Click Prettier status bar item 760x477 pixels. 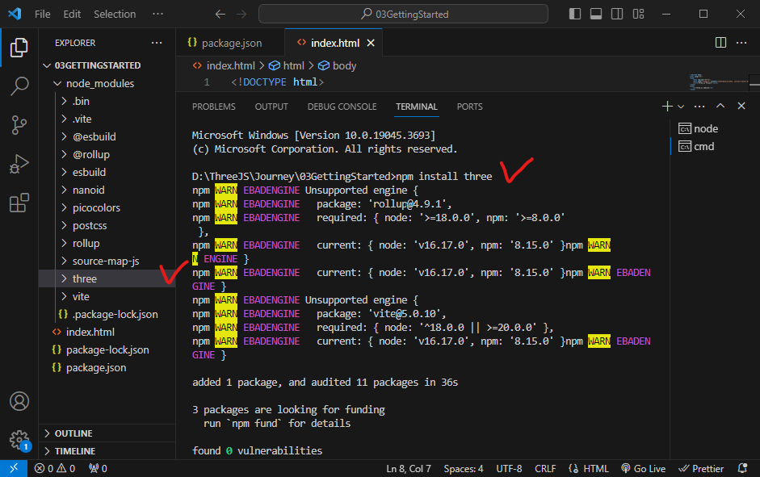[x=701, y=468]
